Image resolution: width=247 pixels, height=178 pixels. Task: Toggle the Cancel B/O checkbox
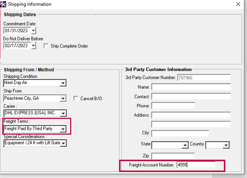coord(76,98)
